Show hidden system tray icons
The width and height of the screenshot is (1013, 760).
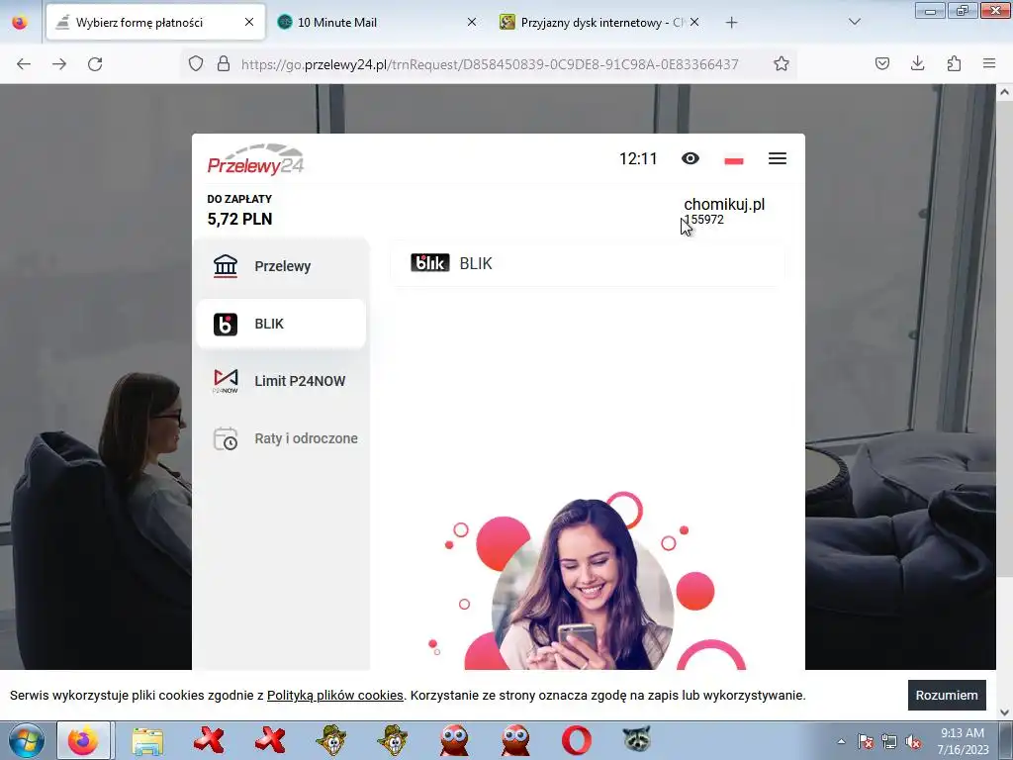841,741
